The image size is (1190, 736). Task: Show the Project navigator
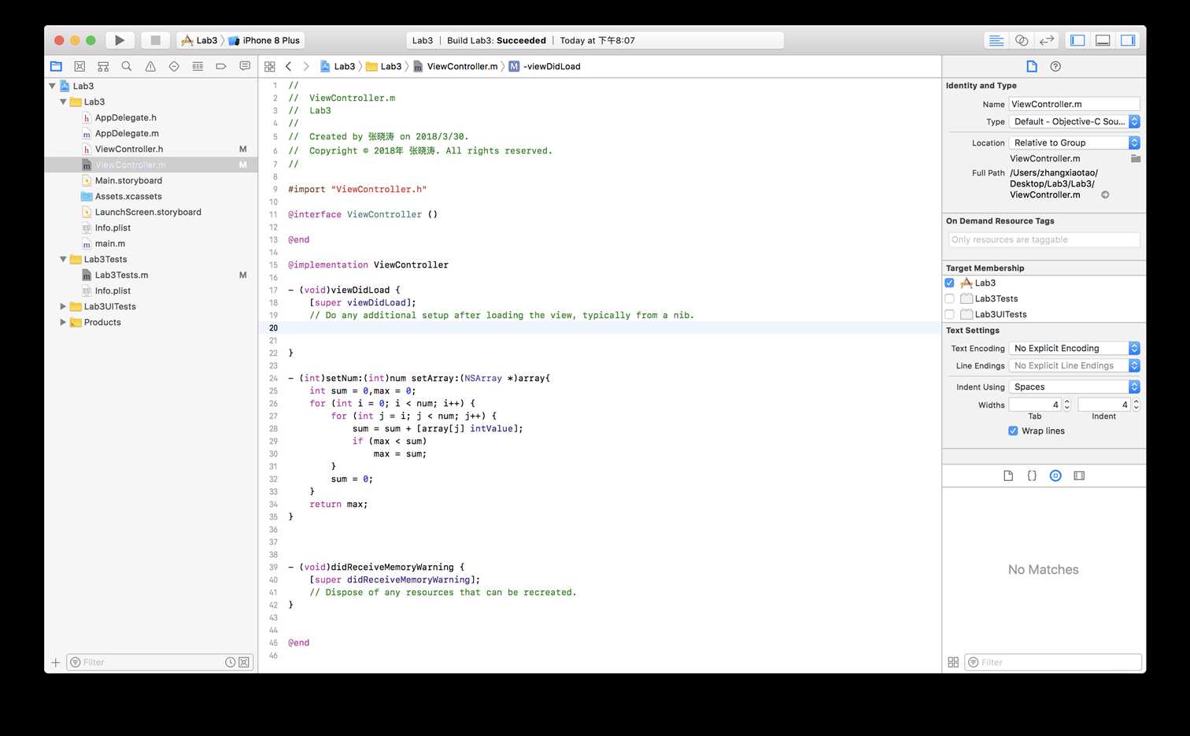56,66
